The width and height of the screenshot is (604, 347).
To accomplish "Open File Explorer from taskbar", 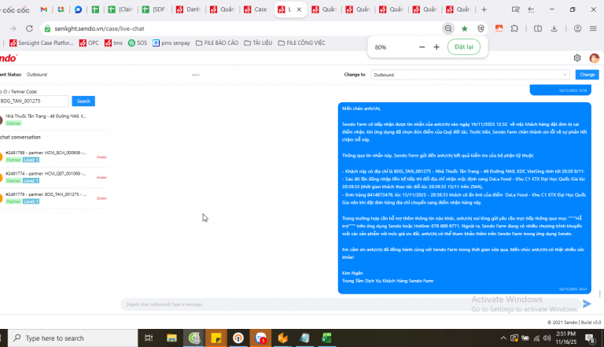I will (x=171, y=338).
